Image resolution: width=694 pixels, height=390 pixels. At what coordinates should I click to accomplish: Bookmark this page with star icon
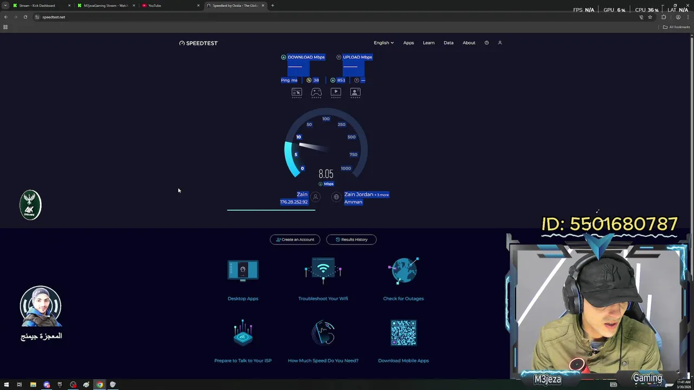(650, 17)
